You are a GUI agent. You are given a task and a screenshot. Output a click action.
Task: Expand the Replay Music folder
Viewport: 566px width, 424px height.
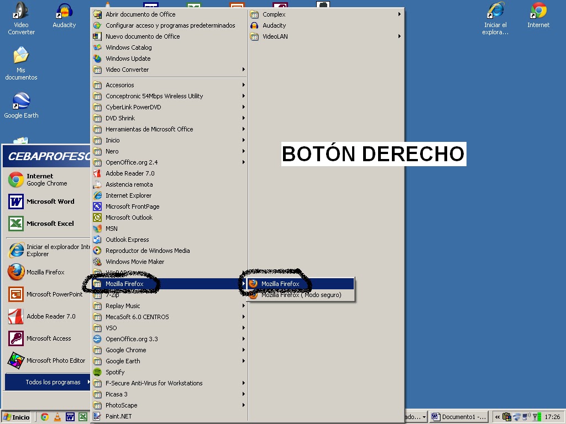(170, 306)
